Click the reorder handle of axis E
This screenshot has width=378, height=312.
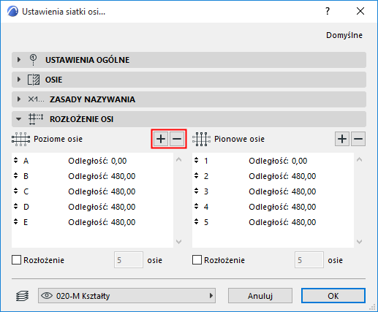[x=16, y=221]
